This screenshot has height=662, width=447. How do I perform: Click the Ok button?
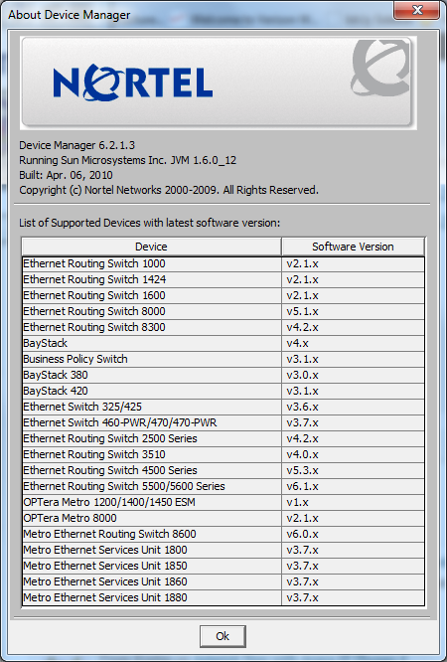click(x=223, y=636)
